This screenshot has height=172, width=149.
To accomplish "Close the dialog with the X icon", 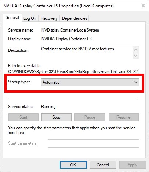I will [143, 6].
